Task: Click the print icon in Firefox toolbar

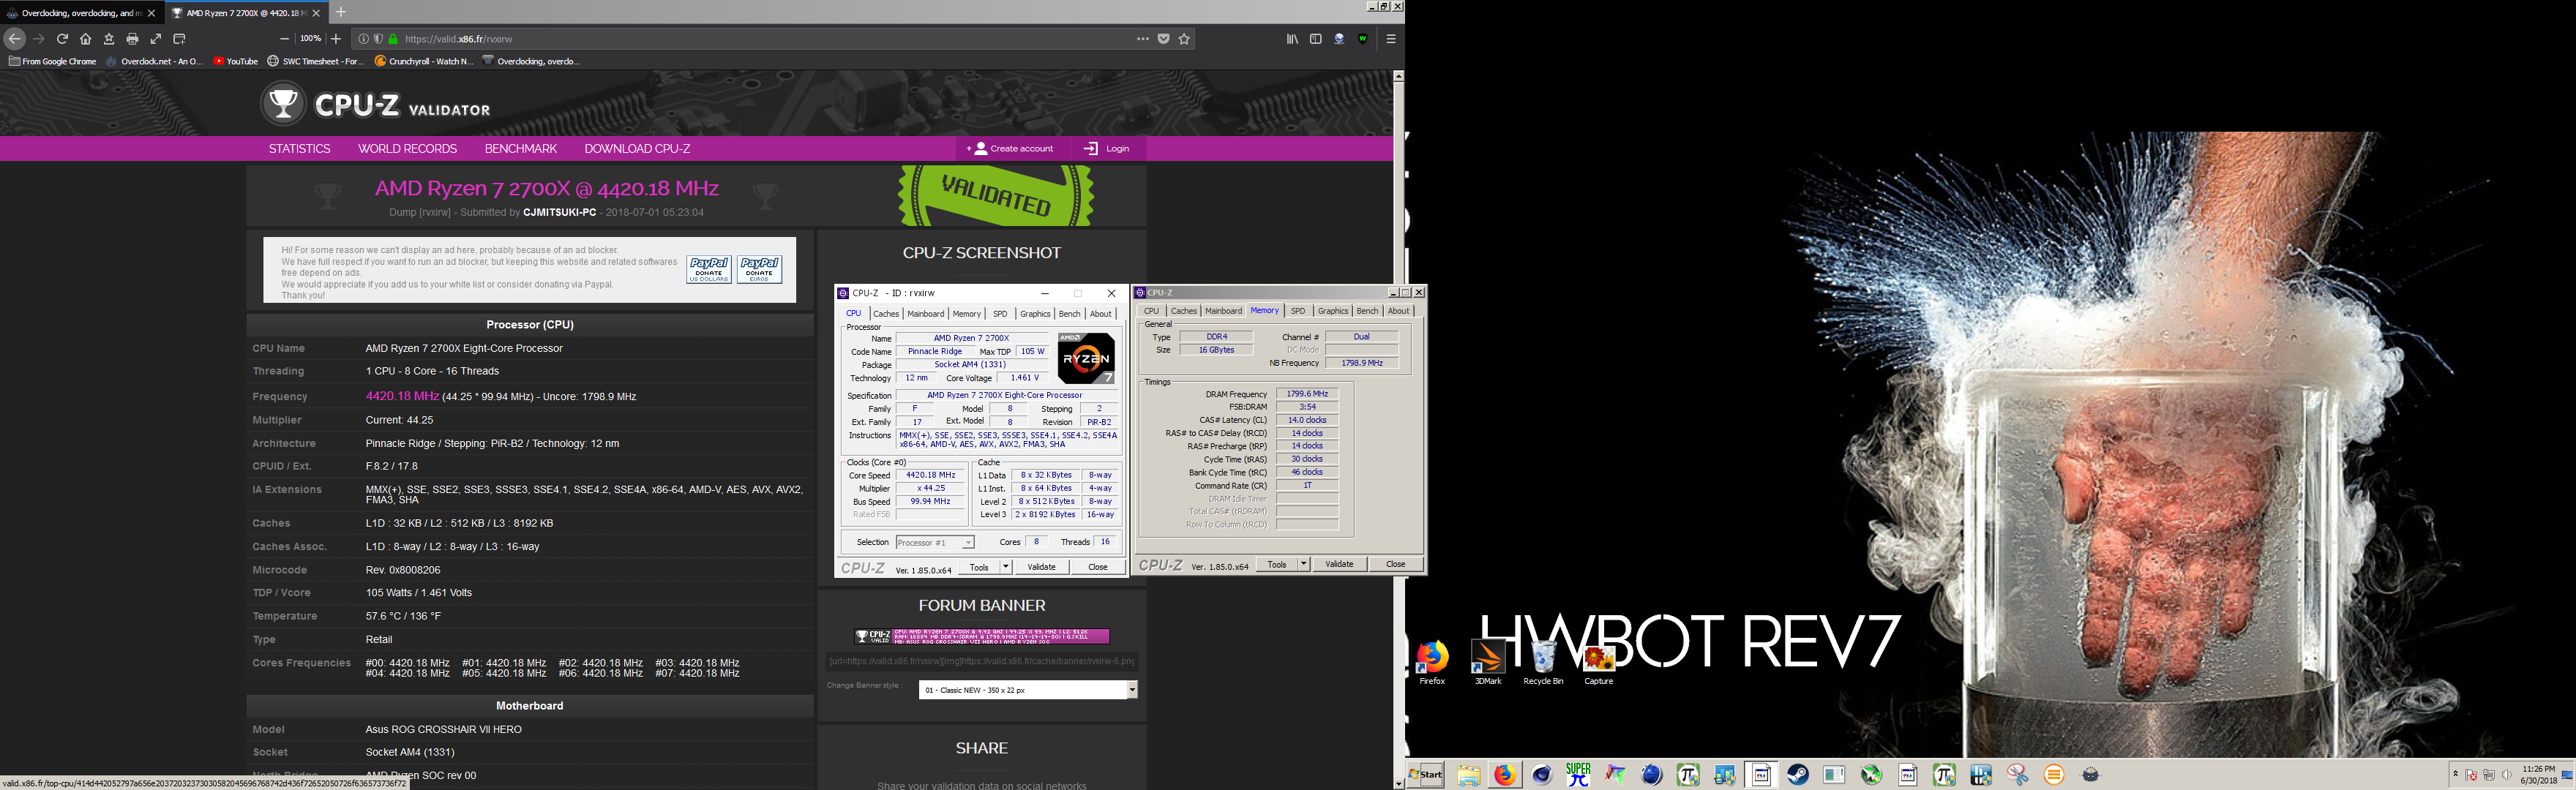Action: click(132, 39)
